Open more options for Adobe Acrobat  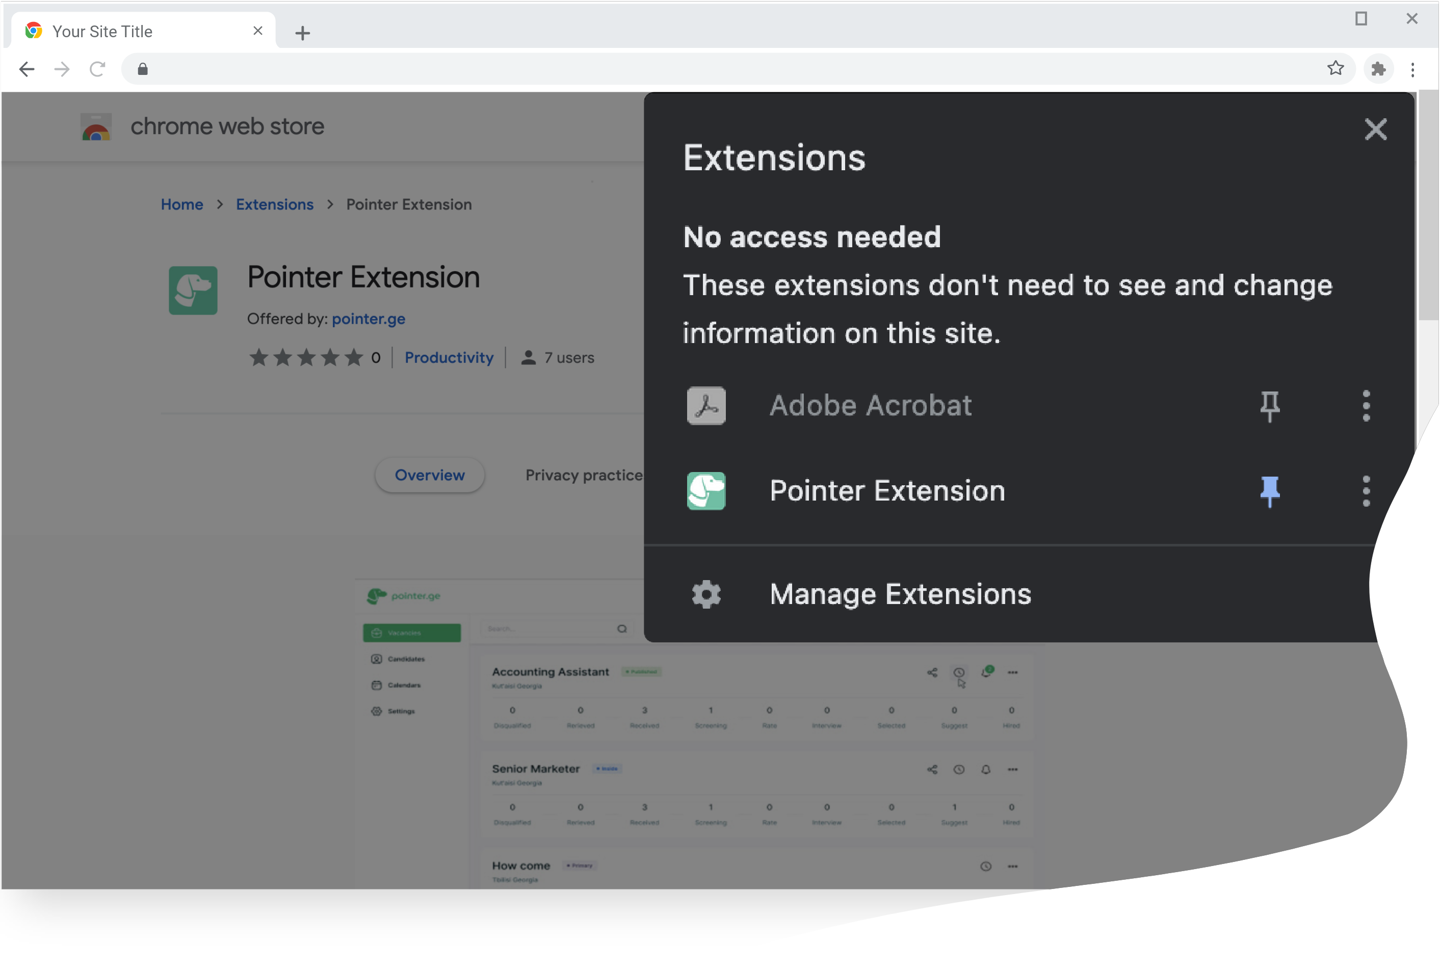click(1367, 406)
